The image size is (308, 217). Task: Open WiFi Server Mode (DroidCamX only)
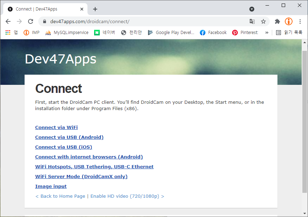point(81,176)
